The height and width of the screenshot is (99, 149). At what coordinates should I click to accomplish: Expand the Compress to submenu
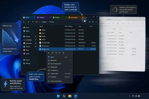[60, 70]
